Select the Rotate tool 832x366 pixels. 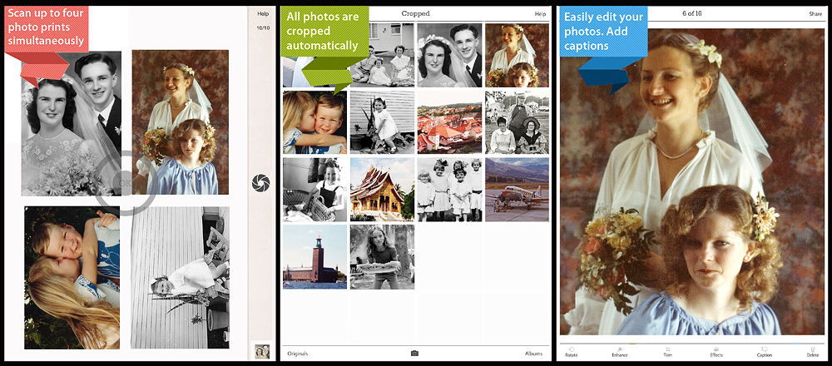571,352
